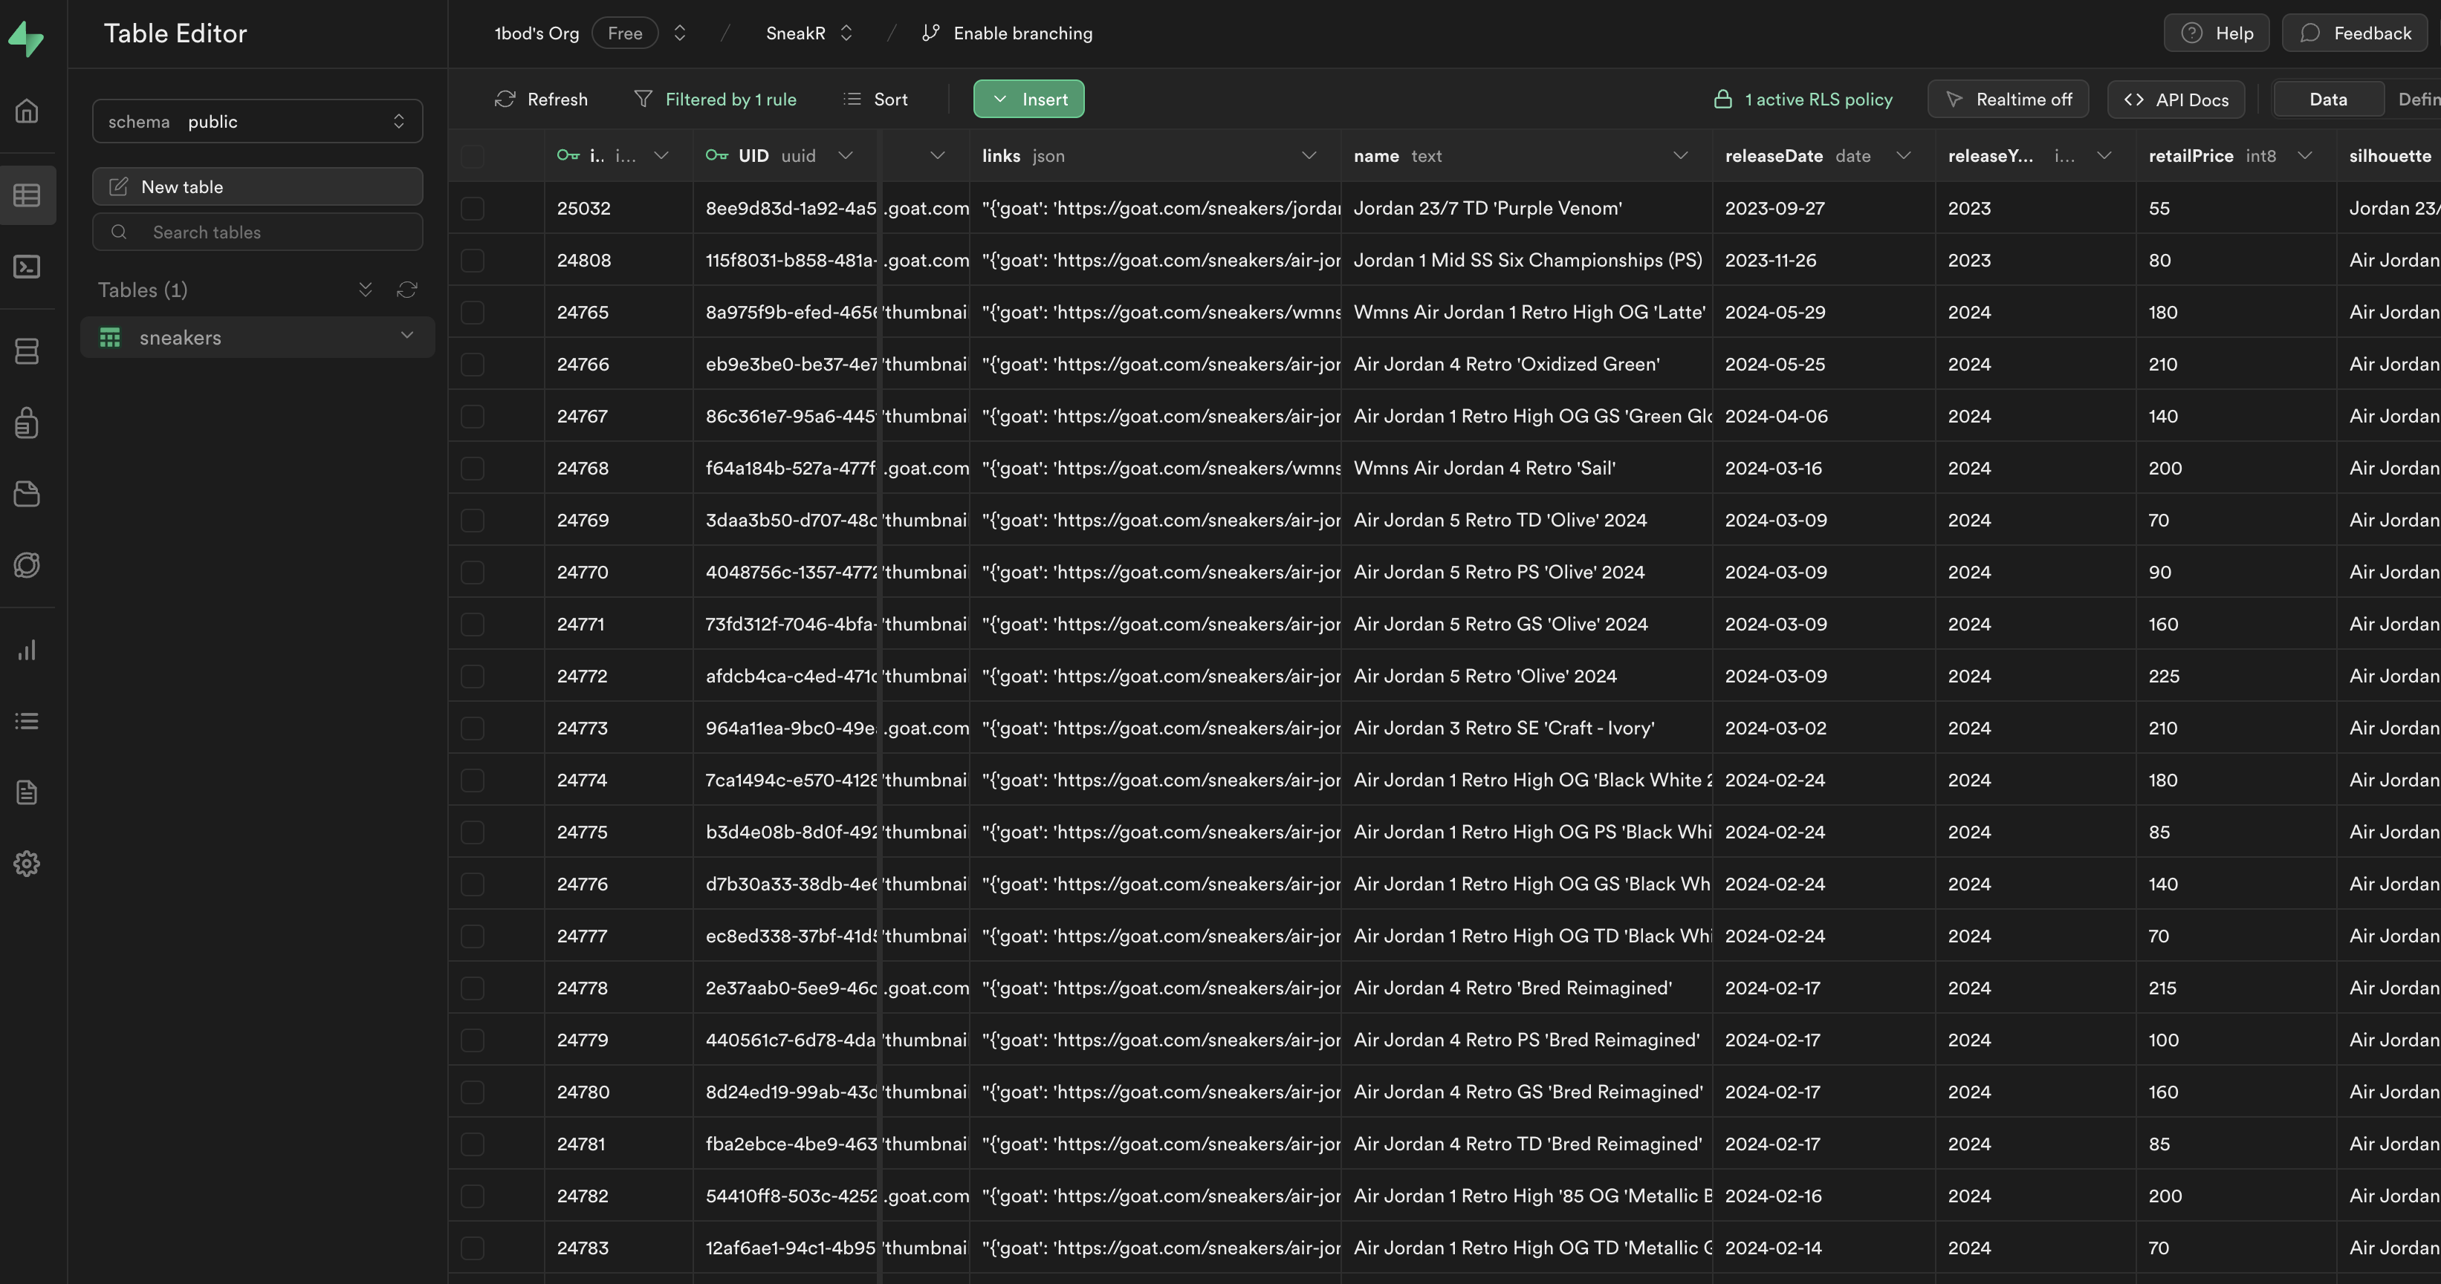Open the links column header menu chevron
The image size is (2441, 1284).
(x=1309, y=155)
